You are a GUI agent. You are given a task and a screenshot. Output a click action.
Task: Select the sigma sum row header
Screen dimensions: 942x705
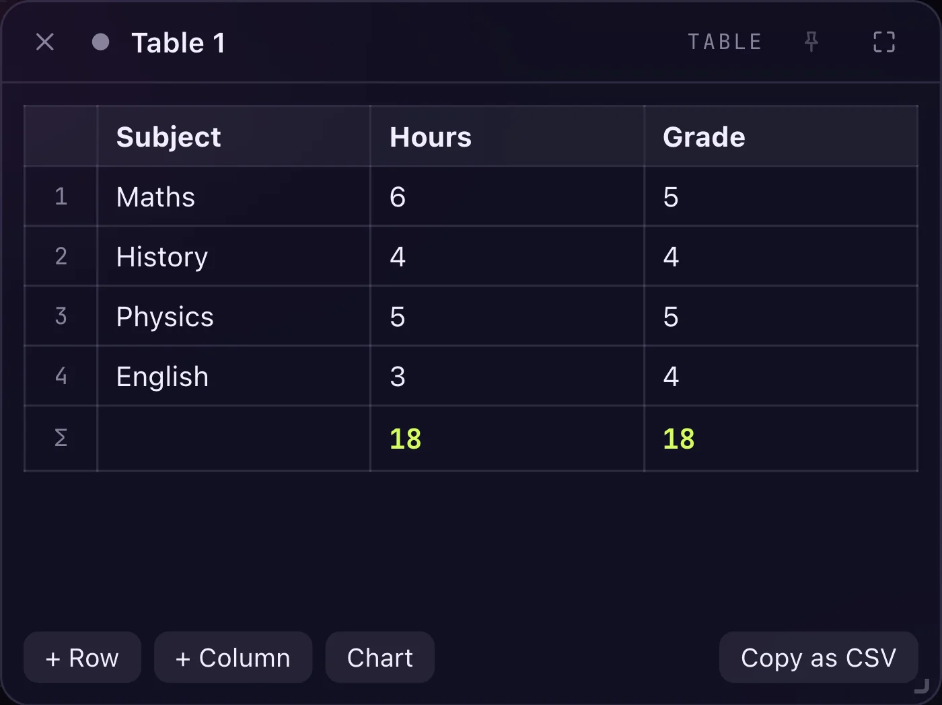click(x=61, y=439)
